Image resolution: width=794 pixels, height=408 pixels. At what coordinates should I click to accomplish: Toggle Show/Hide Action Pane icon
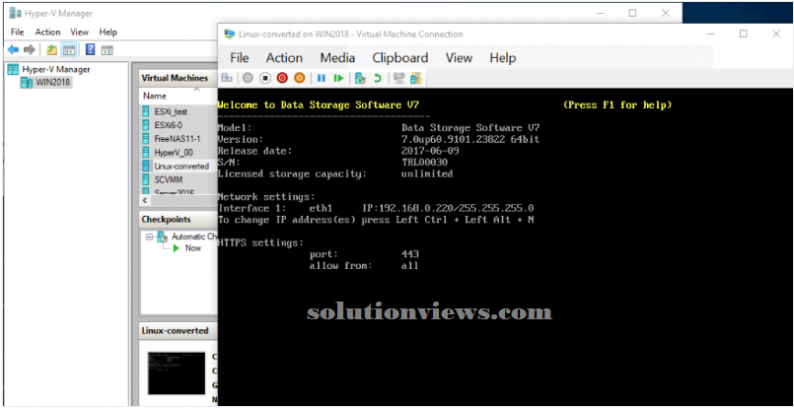[107, 49]
